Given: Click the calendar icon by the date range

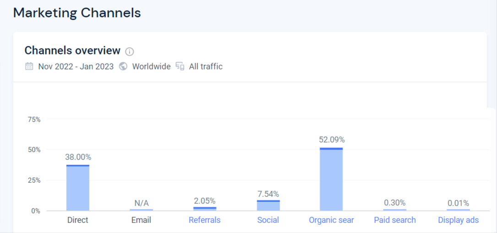Looking at the screenshot, I should coord(29,67).
